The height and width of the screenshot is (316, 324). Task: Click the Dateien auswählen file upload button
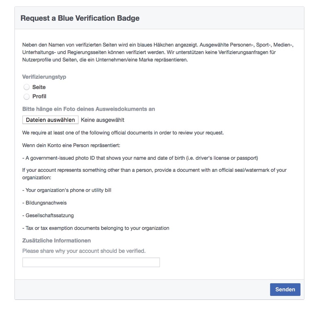50,120
